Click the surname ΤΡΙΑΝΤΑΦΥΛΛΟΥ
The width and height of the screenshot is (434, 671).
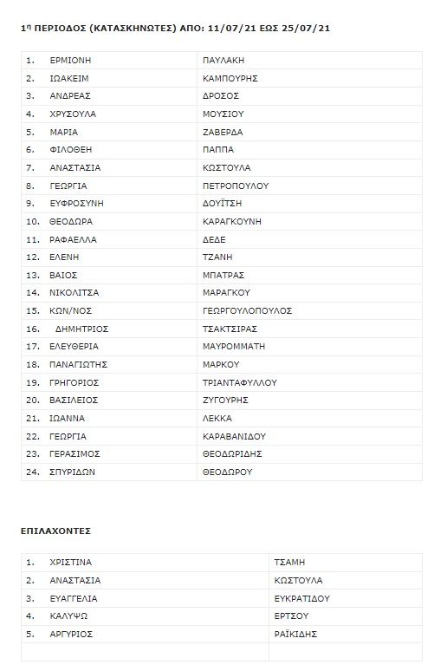coord(239,382)
